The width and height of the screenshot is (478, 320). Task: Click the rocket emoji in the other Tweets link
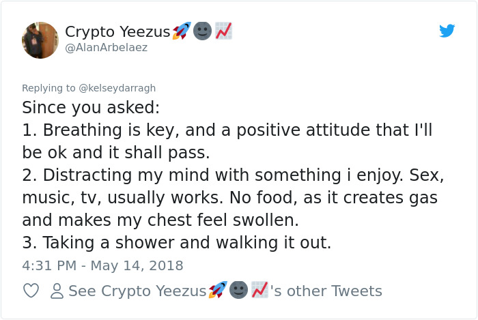pyautogui.click(x=218, y=289)
